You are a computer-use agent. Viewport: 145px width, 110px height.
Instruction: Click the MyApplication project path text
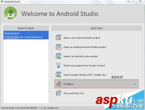[x=30, y=37]
